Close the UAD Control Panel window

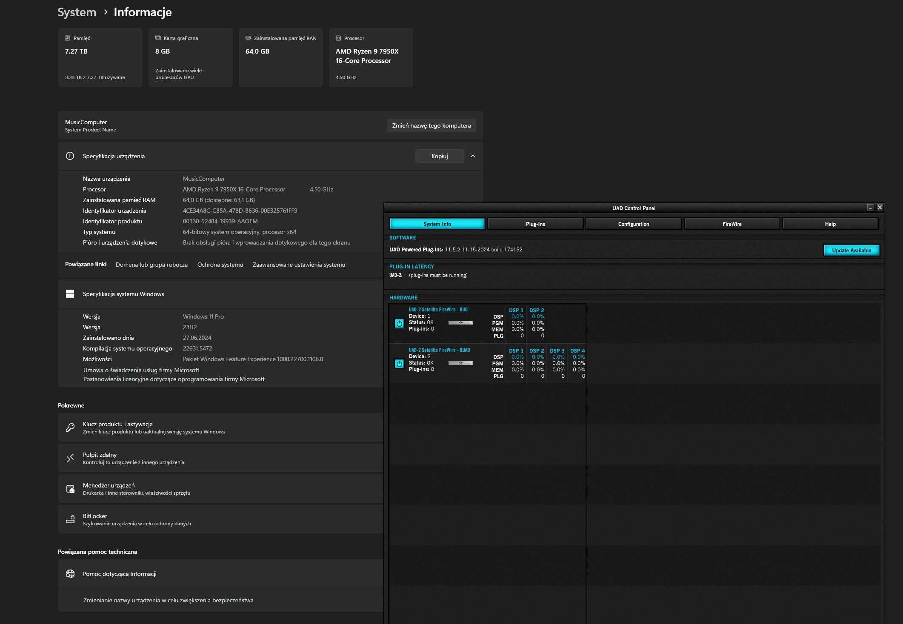(x=880, y=208)
